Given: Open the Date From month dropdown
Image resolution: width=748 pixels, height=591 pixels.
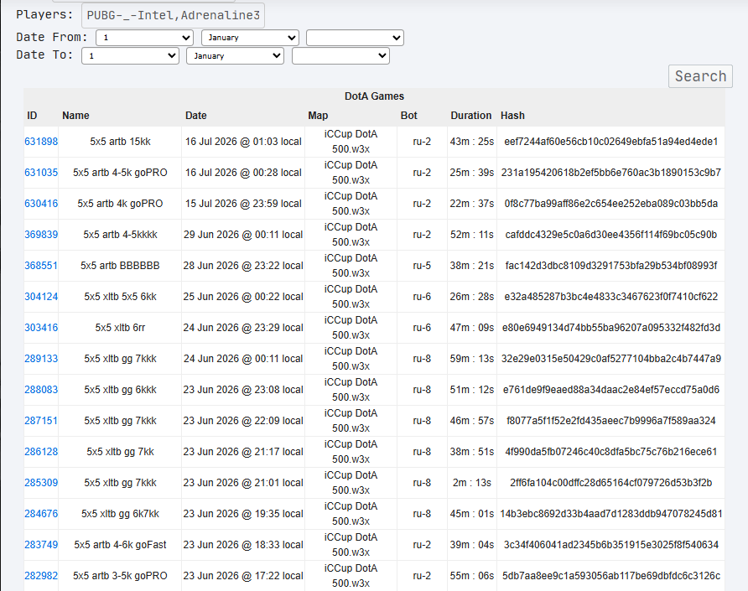Looking at the screenshot, I should 250,38.
